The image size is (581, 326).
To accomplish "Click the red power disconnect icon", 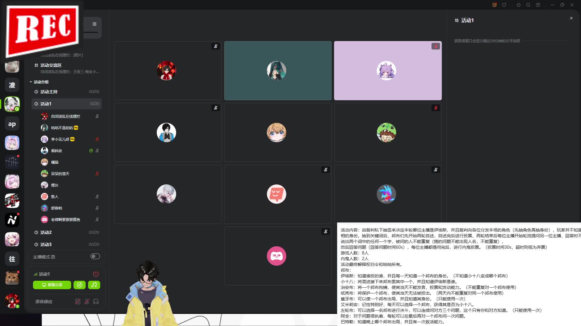I will [x=96, y=274].
